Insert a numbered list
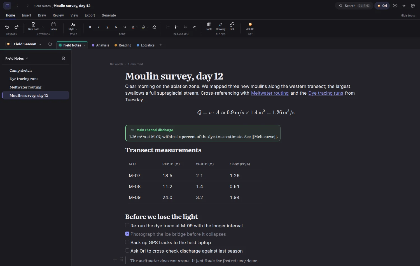Viewport: 420px width, 266px height. click(x=177, y=27)
